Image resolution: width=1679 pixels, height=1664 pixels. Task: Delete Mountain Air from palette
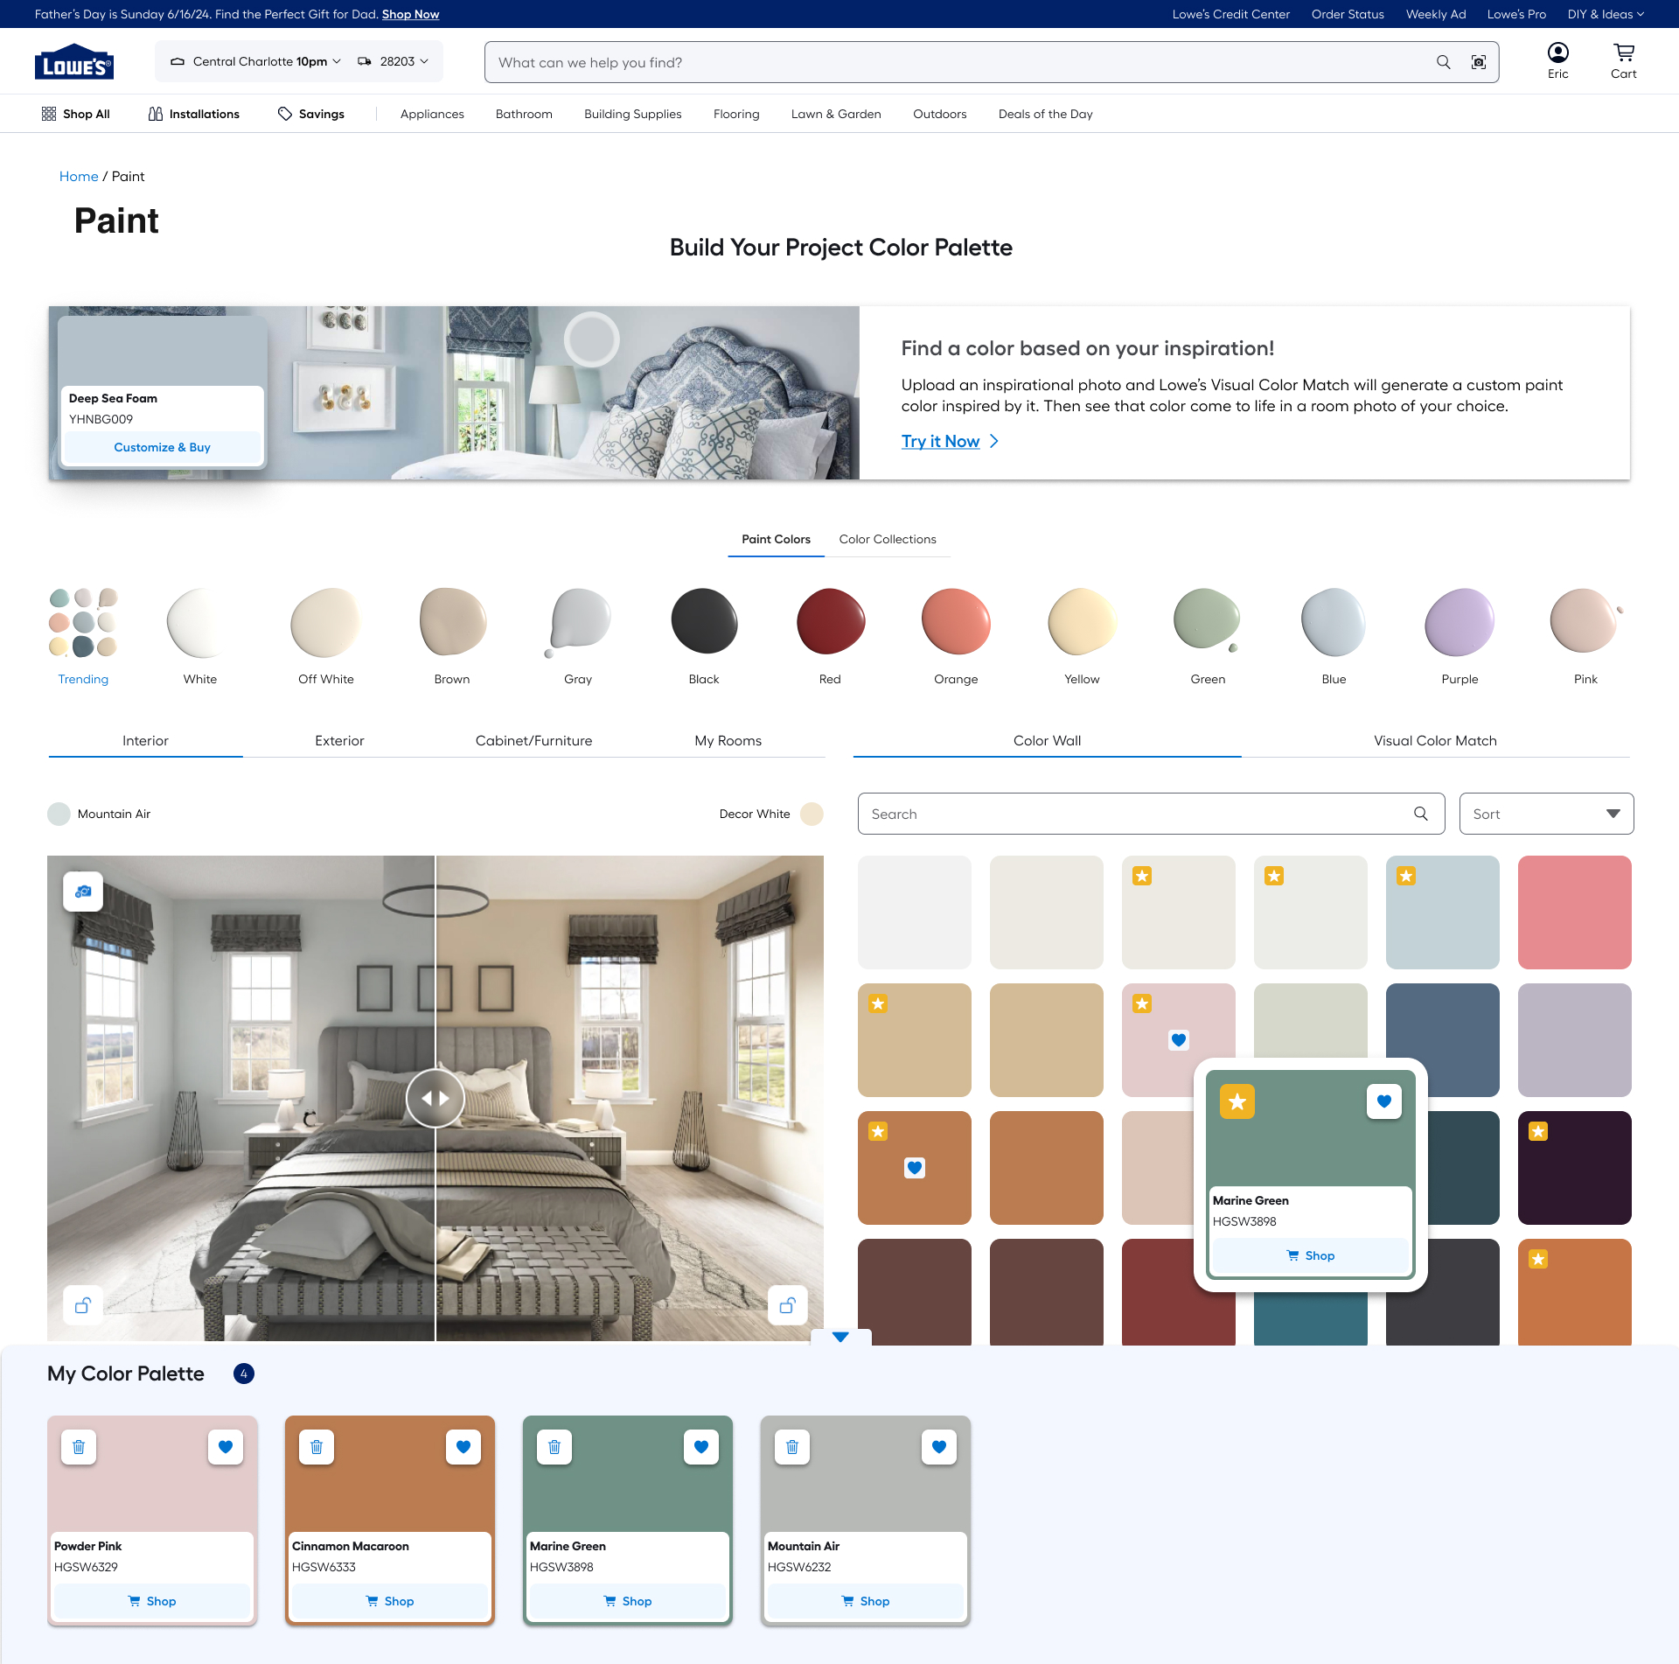pos(792,1447)
